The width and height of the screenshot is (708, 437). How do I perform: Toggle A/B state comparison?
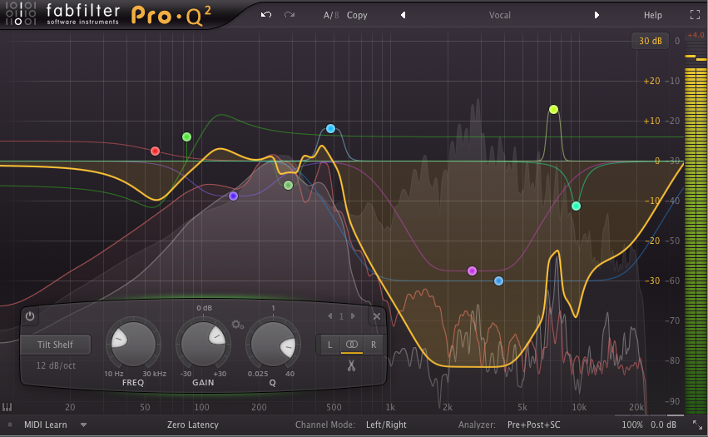[331, 15]
